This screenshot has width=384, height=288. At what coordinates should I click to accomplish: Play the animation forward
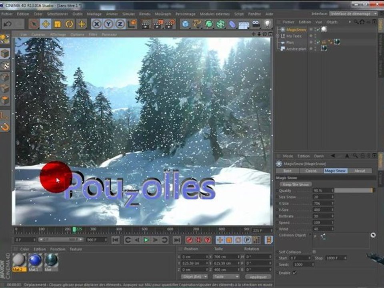146,240
